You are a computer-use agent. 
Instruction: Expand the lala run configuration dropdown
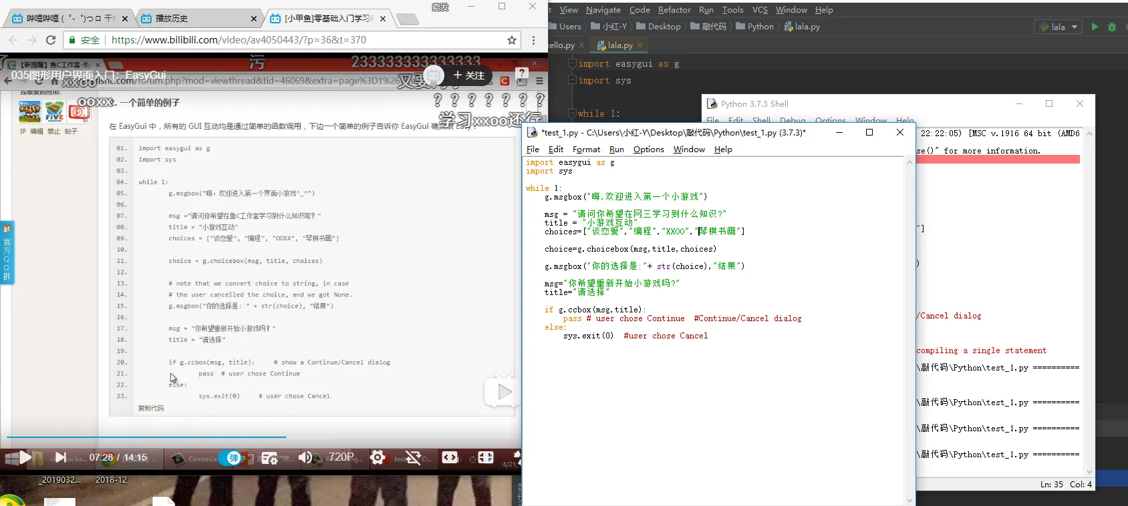pos(1058,27)
